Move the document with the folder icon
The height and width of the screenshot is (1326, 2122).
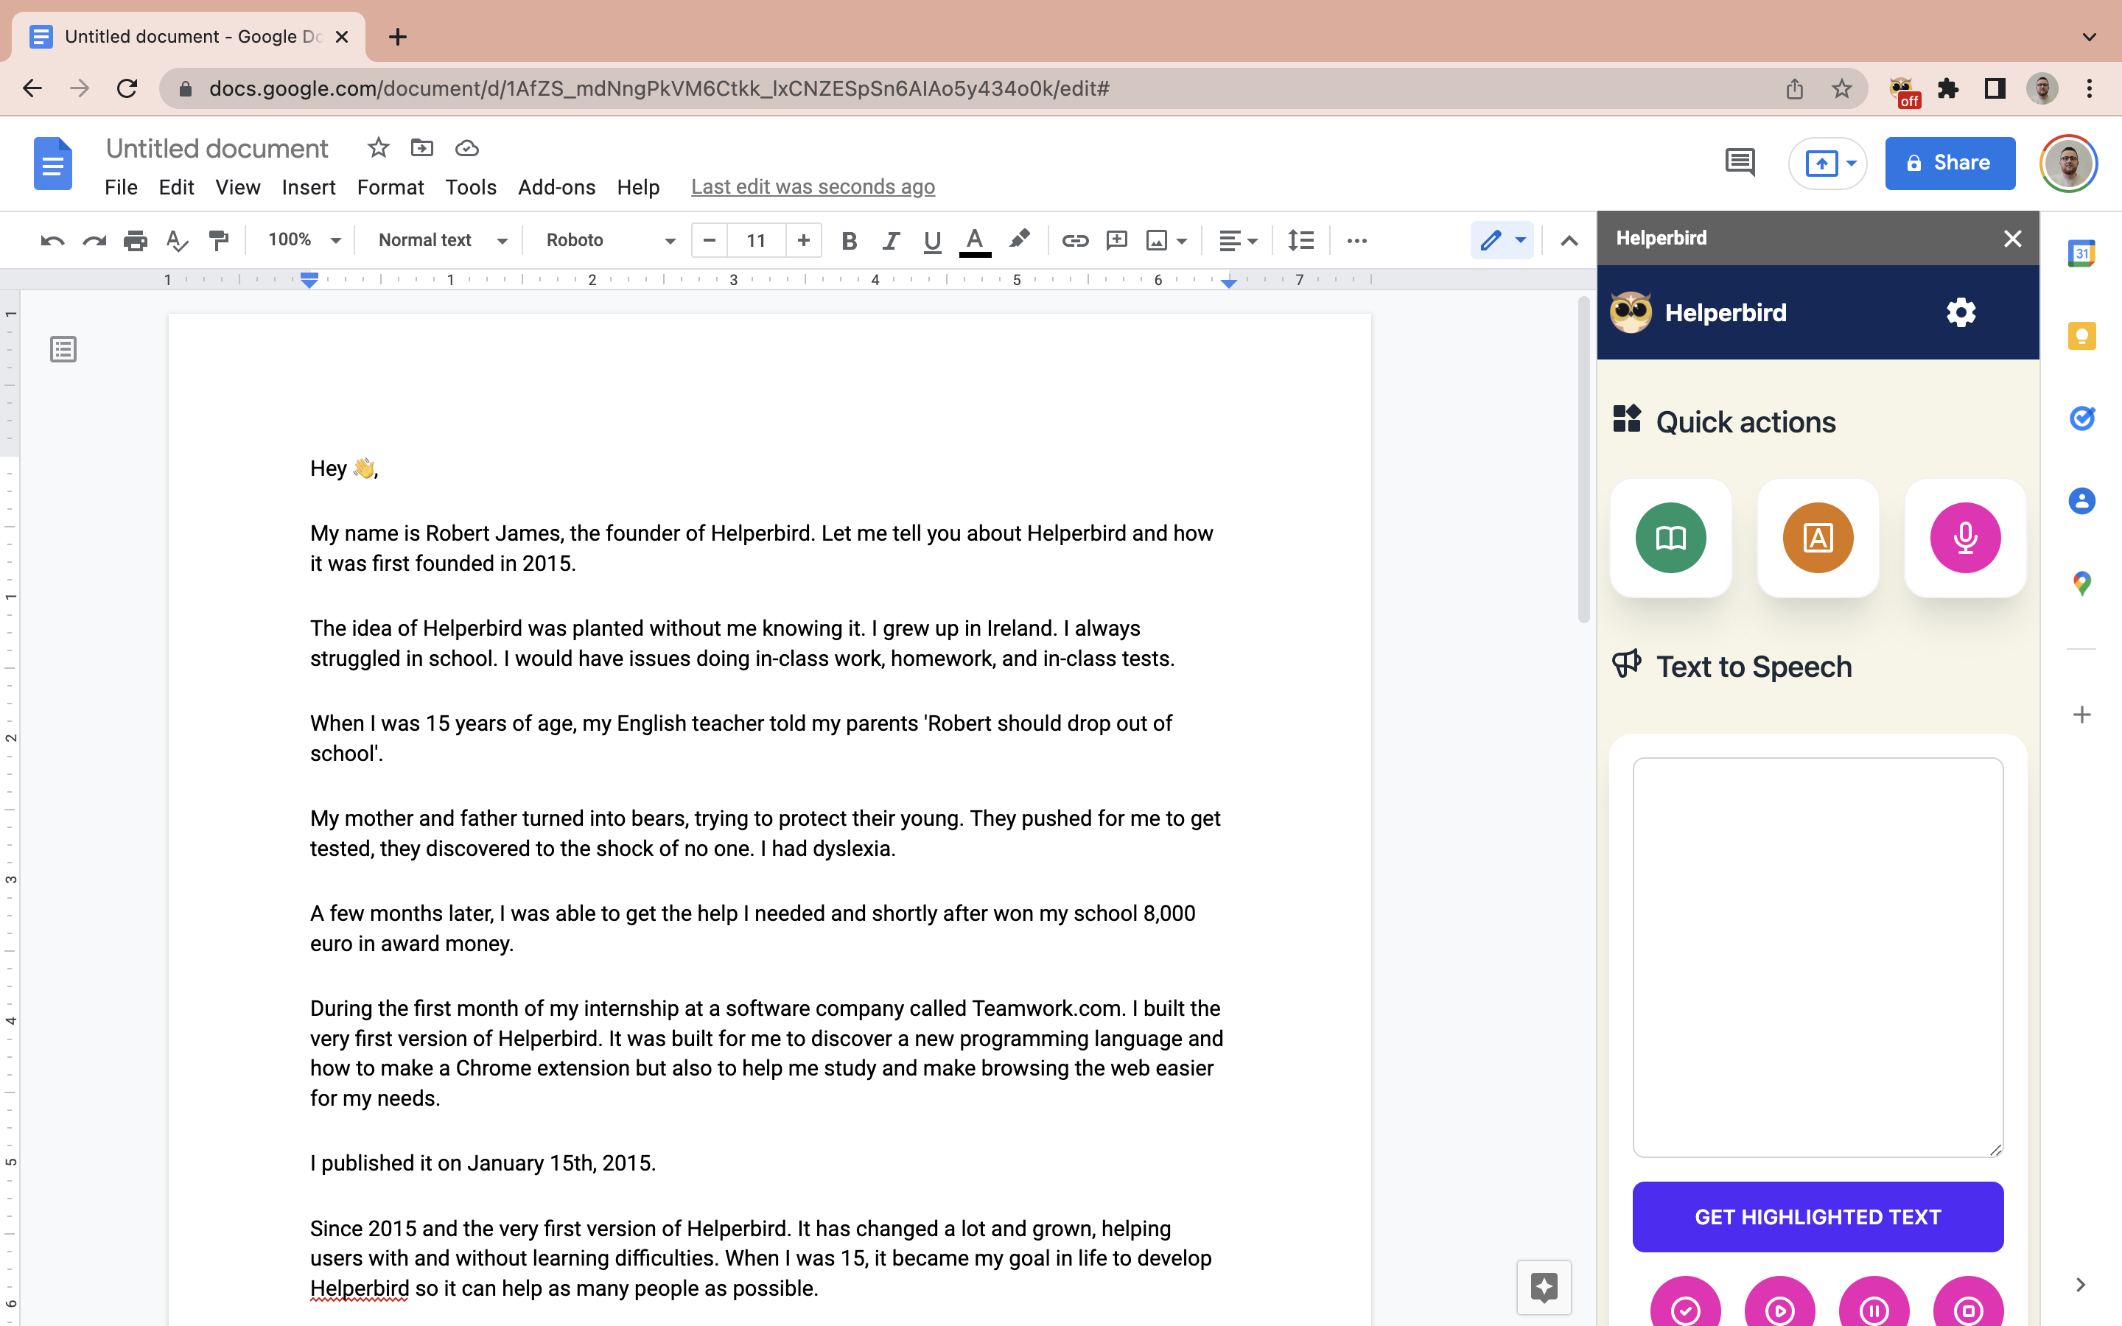tap(421, 147)
